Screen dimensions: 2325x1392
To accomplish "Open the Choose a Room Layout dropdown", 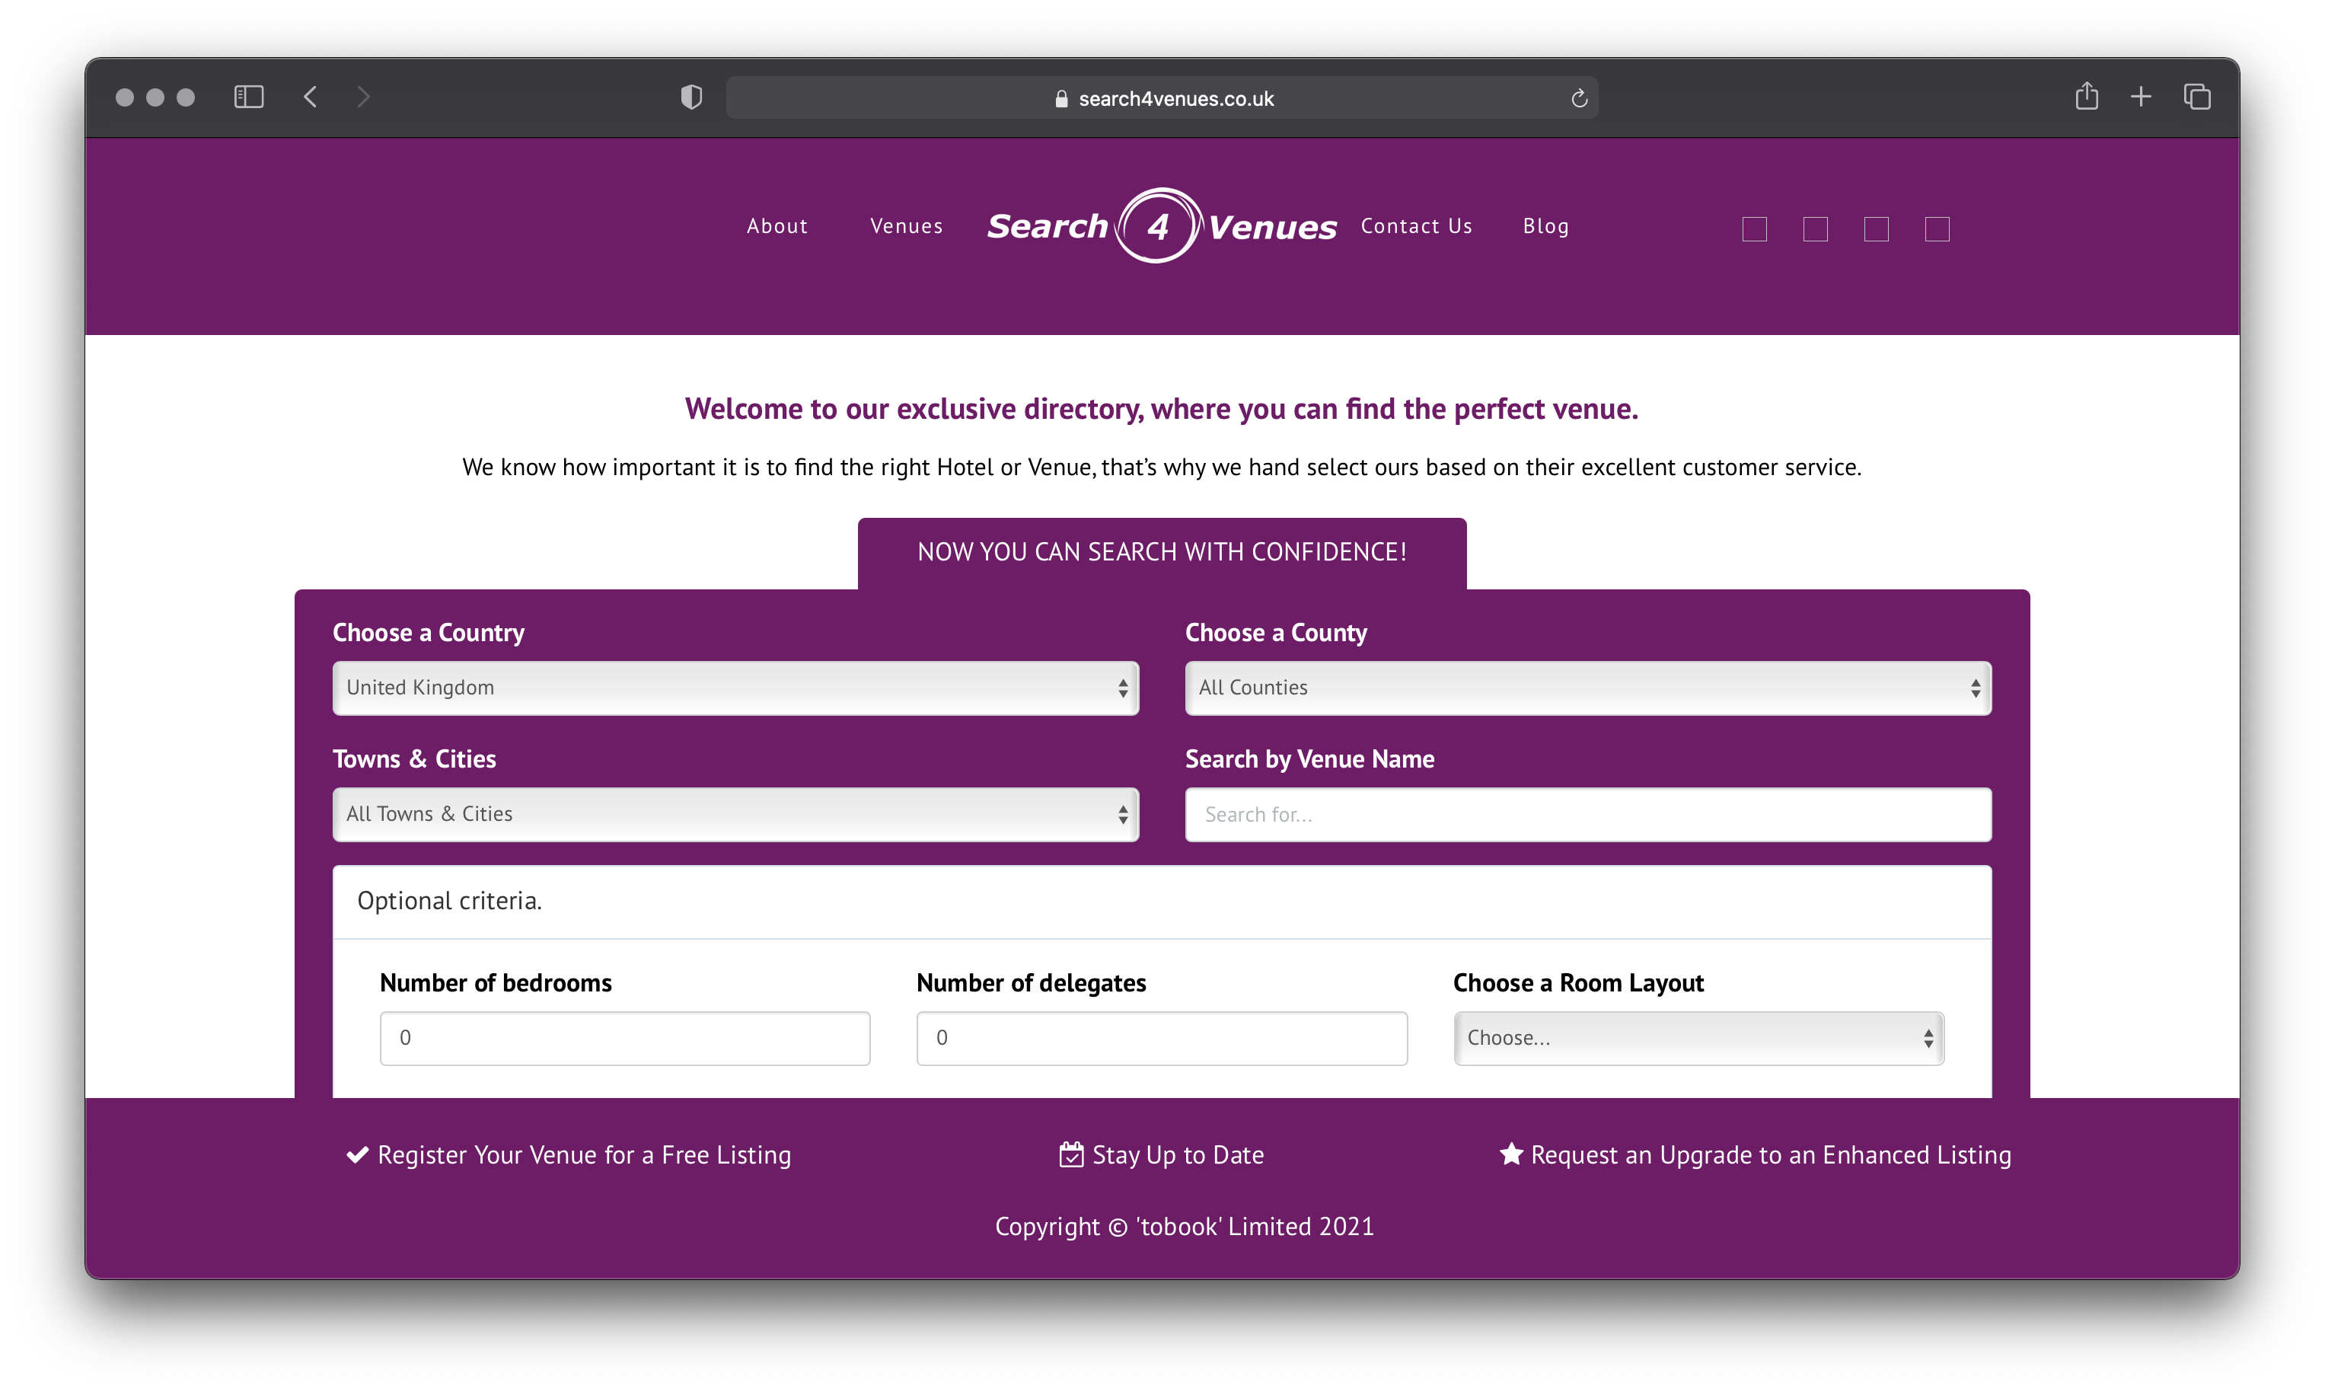I will pyautogui.click(x=1698, y=1036).
